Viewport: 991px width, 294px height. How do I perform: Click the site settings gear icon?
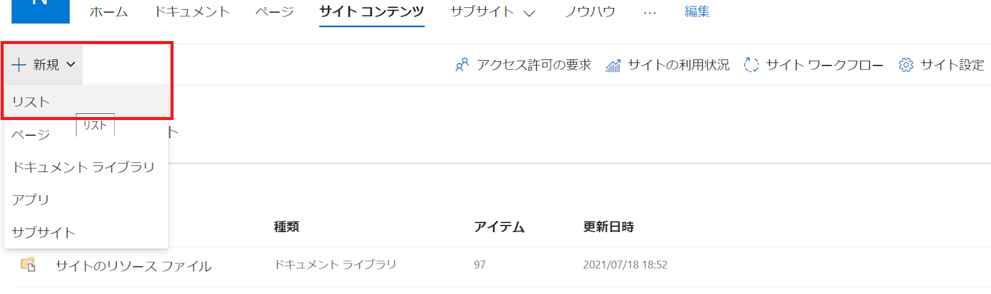coord(906,64)
